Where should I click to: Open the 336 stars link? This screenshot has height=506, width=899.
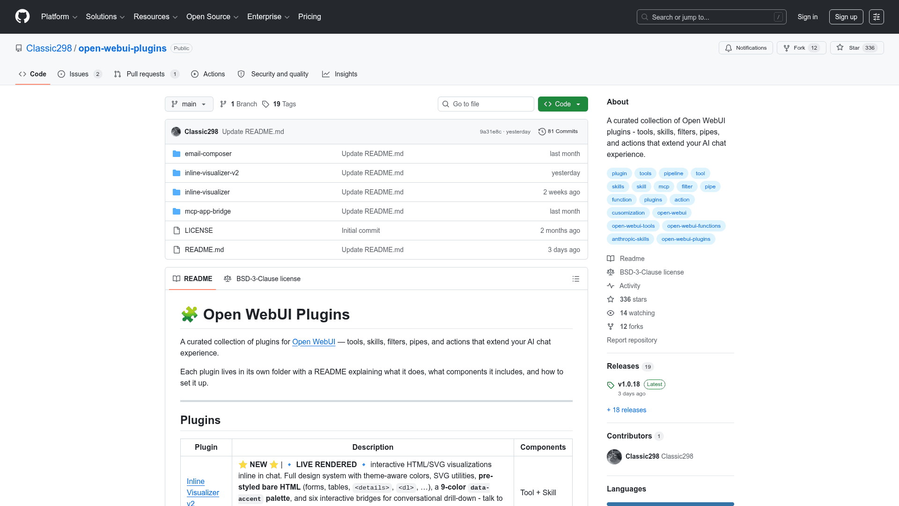633,299
